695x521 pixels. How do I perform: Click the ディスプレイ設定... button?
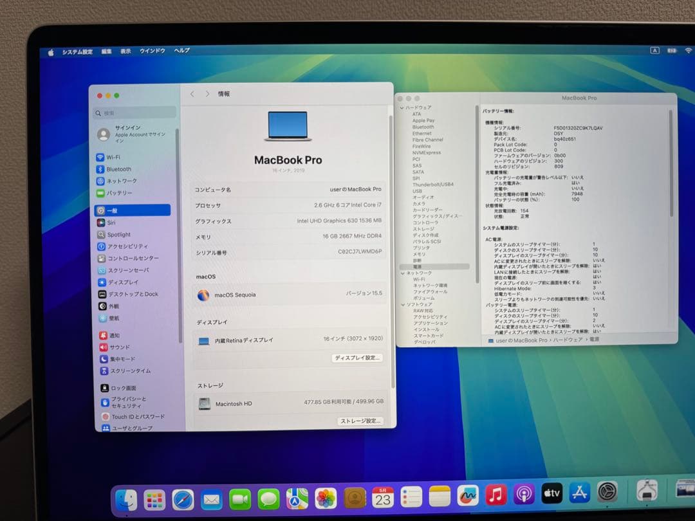(x=357, y=358)
